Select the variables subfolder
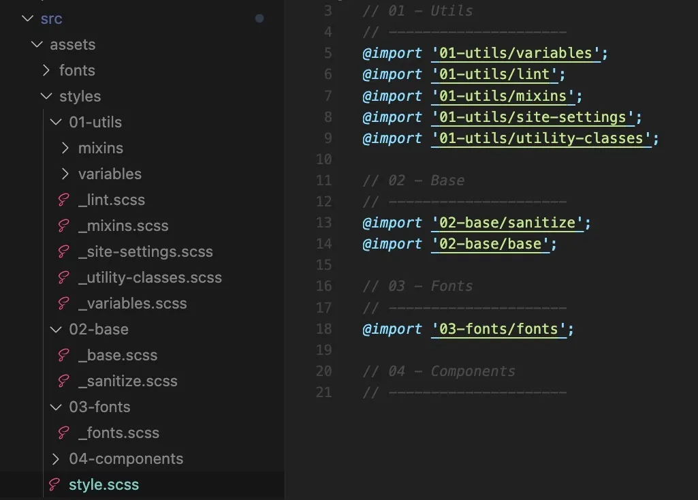This screenshot has width=698, height=500. (x=110, y=174)
